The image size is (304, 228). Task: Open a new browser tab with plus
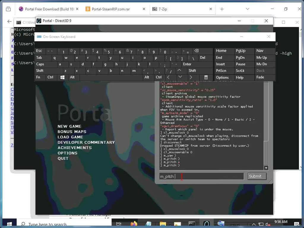(222, 9)
